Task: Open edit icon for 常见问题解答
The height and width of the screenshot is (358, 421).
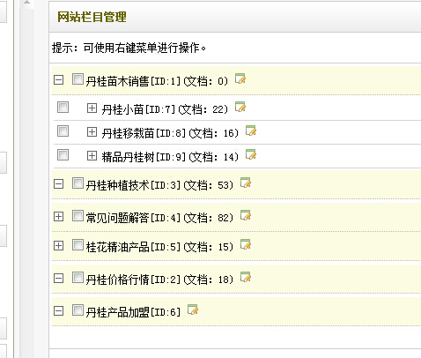Action: (x=246, y=215)
